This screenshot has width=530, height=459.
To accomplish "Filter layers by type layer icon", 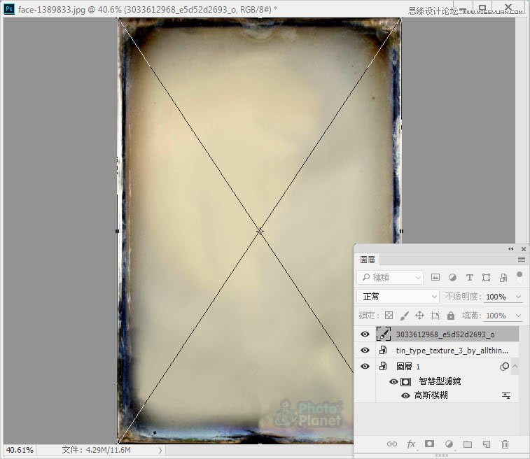I will 469,277.
